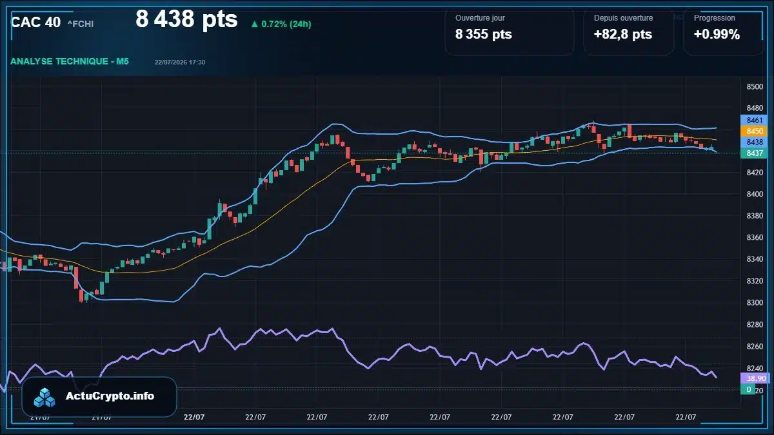Click the 8260 price axis label

755,346
